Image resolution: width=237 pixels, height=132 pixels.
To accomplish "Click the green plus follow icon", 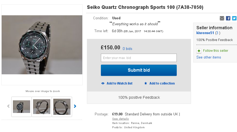I will [x=199, y=51].
